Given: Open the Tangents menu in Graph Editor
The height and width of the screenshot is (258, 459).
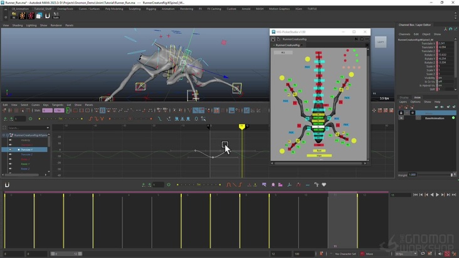Looking at the screenshot, I should [58, 105].
